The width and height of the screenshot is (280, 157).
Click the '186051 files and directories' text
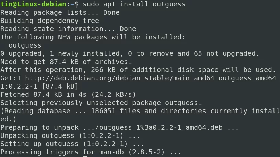[x=148, y=111]
